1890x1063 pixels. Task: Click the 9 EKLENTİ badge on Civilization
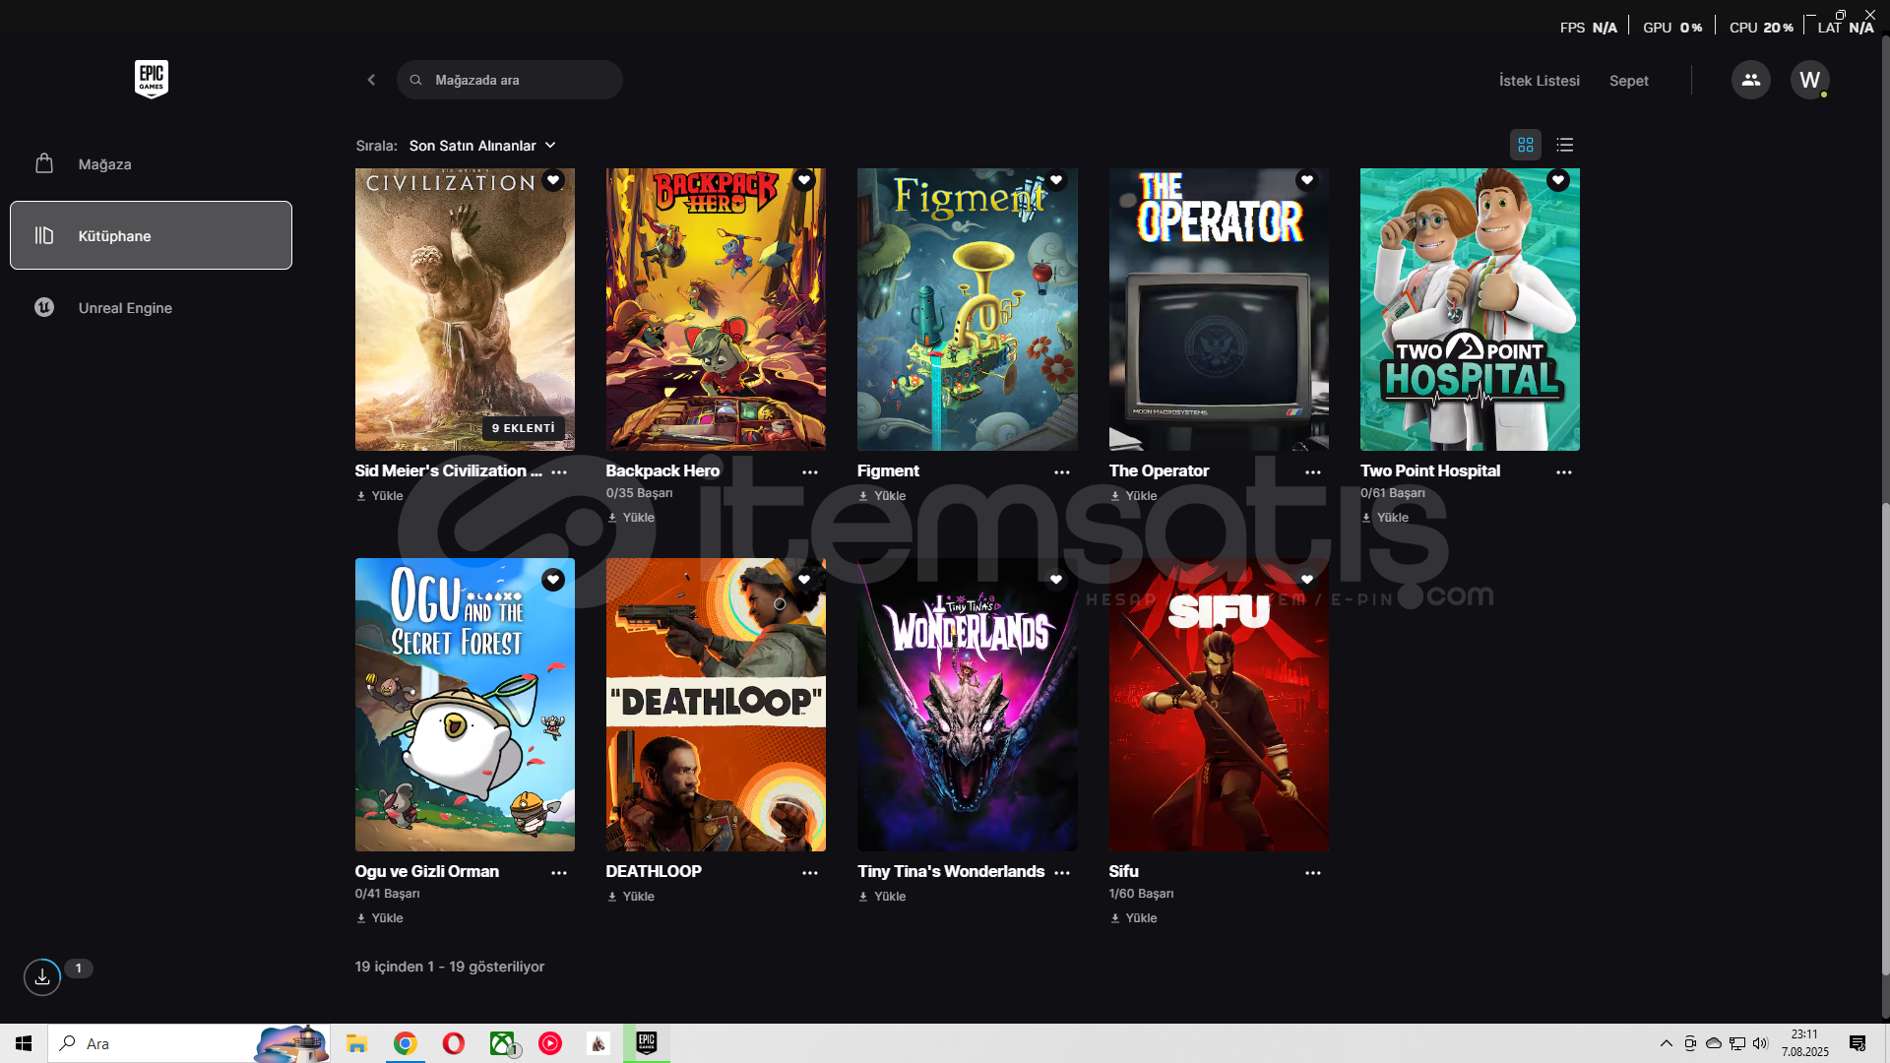[524, 428]
